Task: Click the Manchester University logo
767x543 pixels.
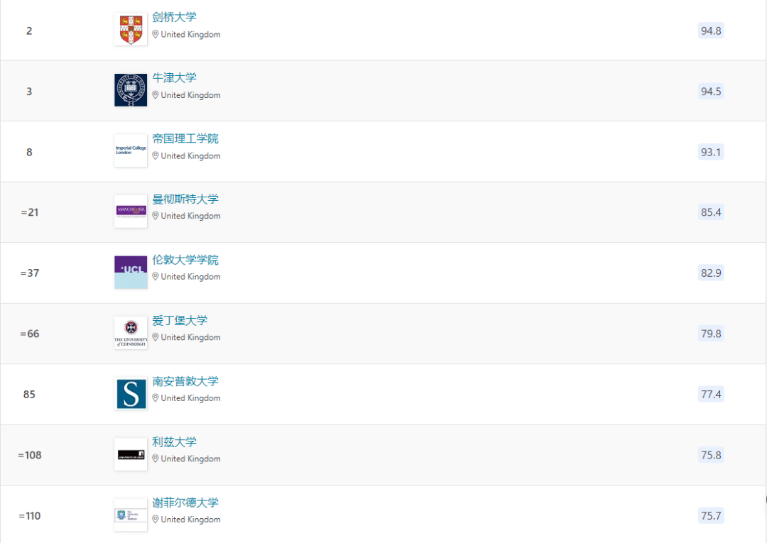Action: coord(130,211)
